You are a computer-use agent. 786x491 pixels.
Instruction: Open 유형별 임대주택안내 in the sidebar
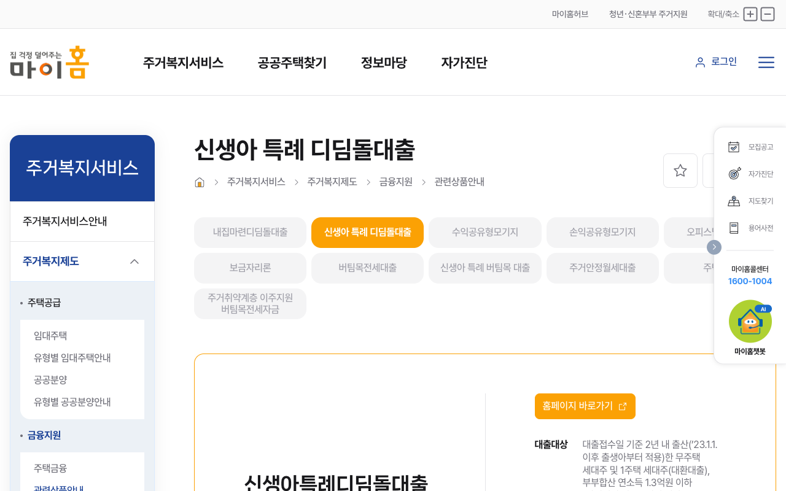[72, 358]
